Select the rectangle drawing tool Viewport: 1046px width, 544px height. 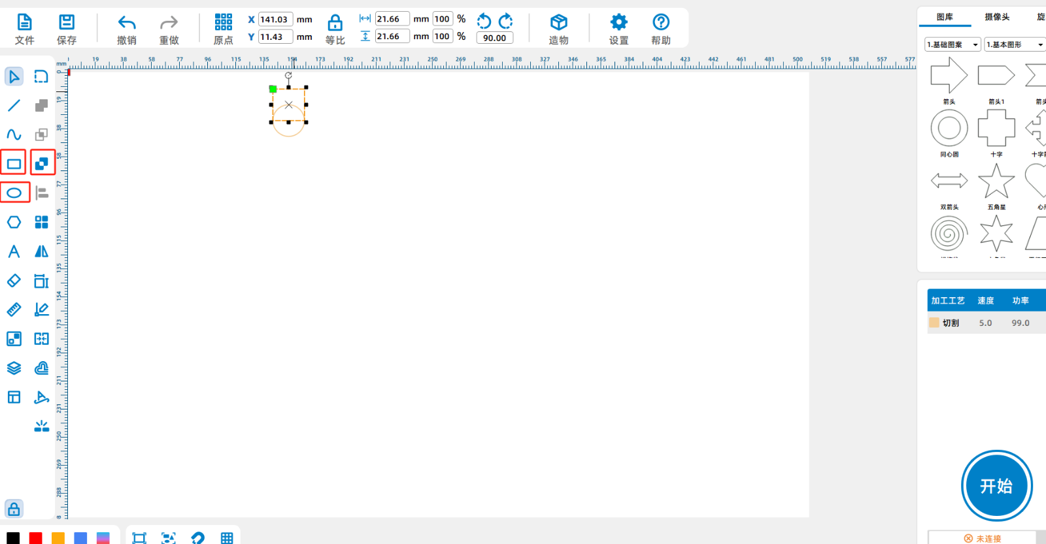(14, 163)
